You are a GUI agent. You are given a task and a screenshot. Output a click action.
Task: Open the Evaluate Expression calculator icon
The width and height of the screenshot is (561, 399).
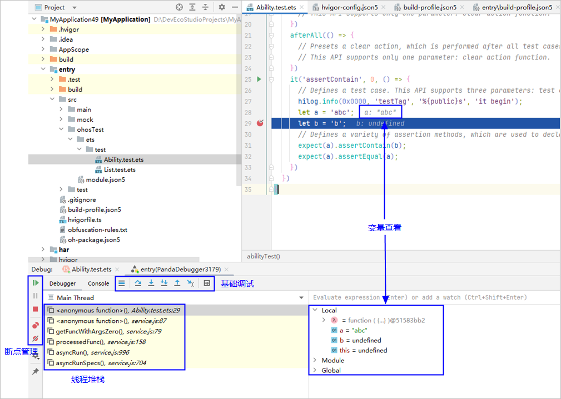(207, 283)
